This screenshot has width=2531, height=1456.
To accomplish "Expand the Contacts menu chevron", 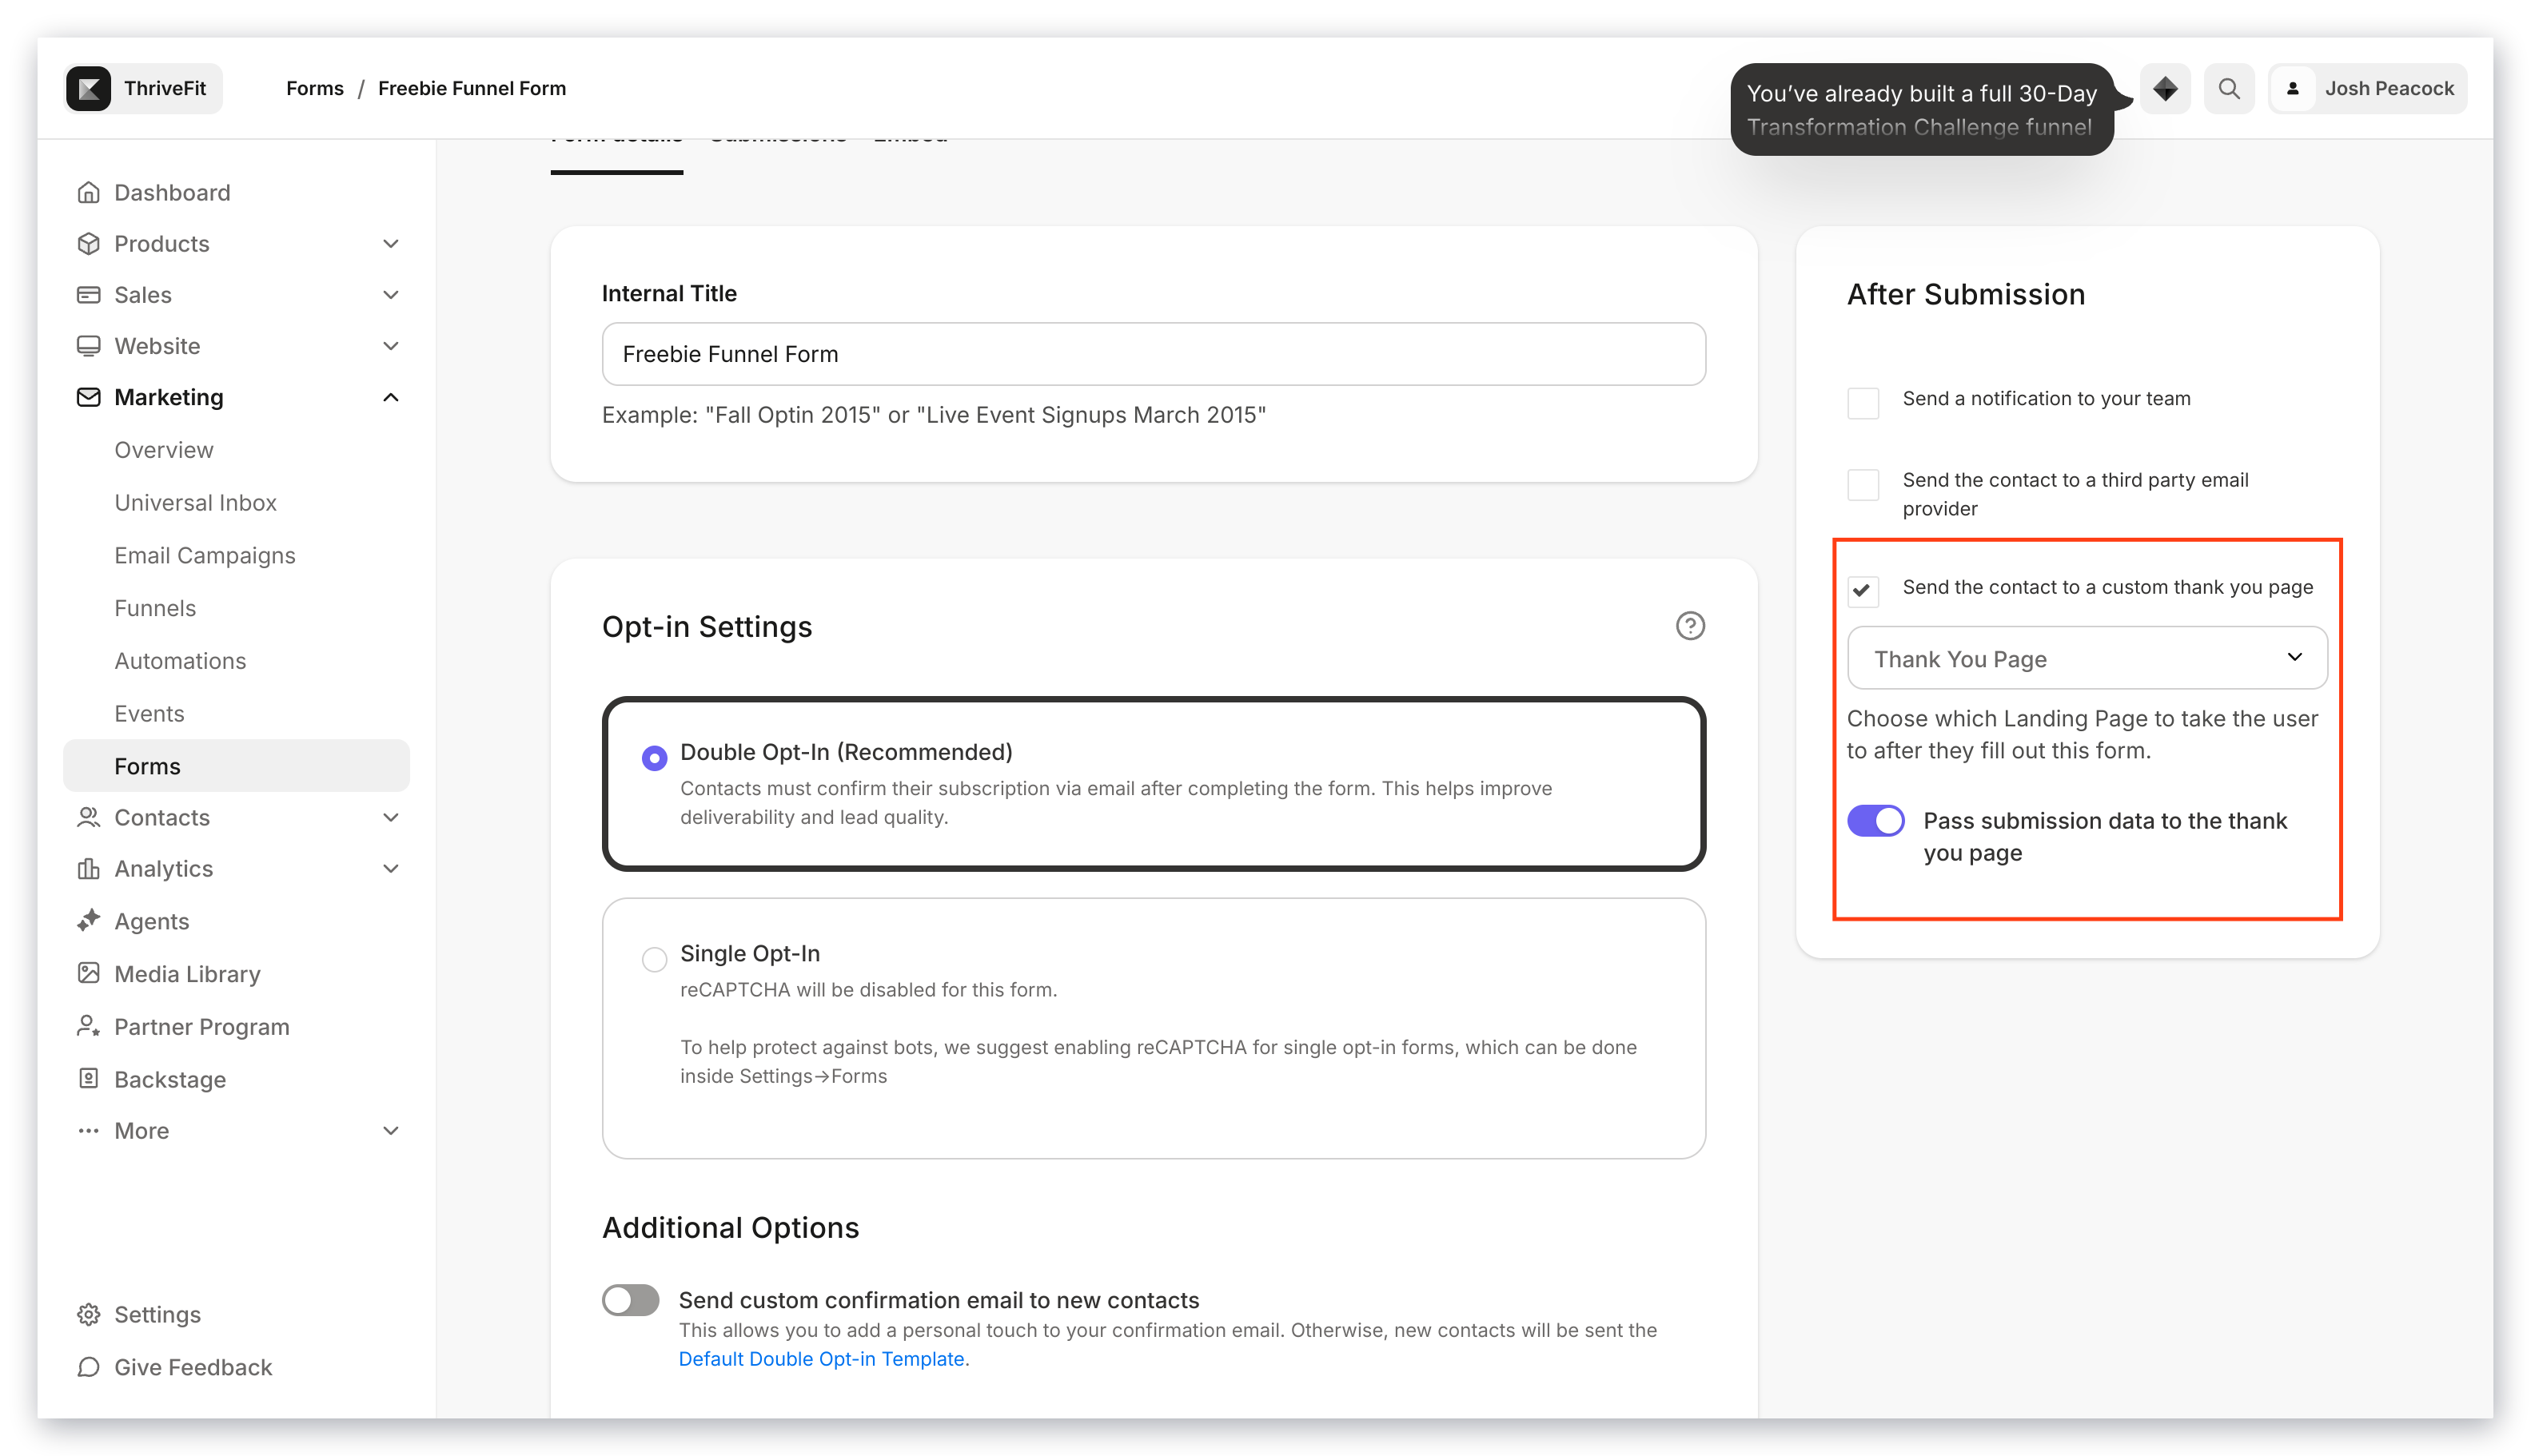I will tap(391, 817).
